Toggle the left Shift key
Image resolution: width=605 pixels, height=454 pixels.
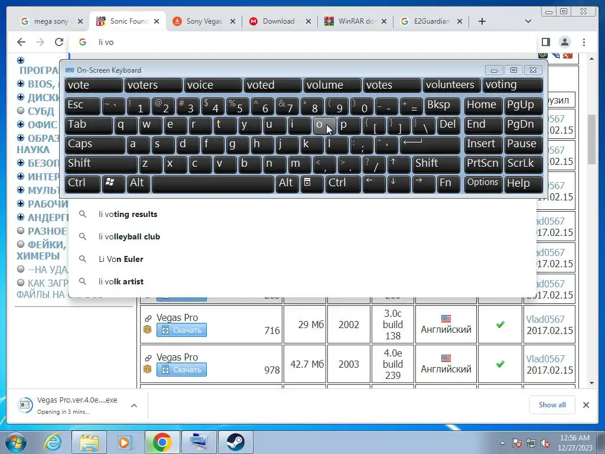tap(100, 164)
